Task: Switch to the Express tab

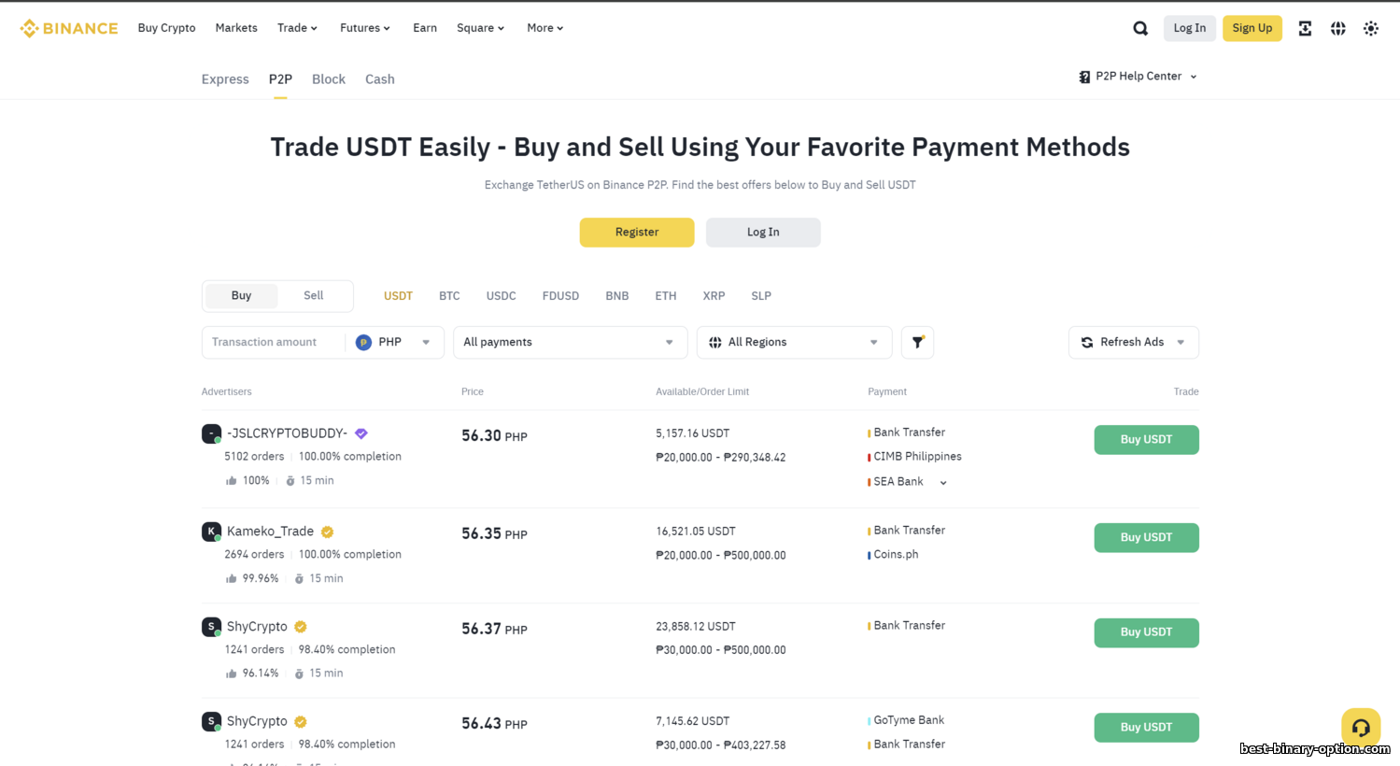Action: (x=225, y=79)
